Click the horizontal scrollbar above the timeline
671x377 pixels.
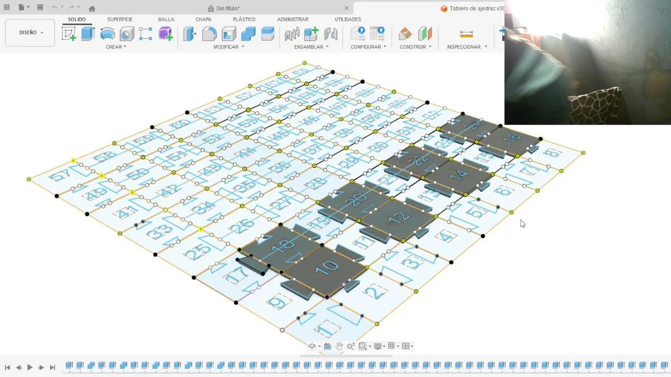tap(346, 356)
